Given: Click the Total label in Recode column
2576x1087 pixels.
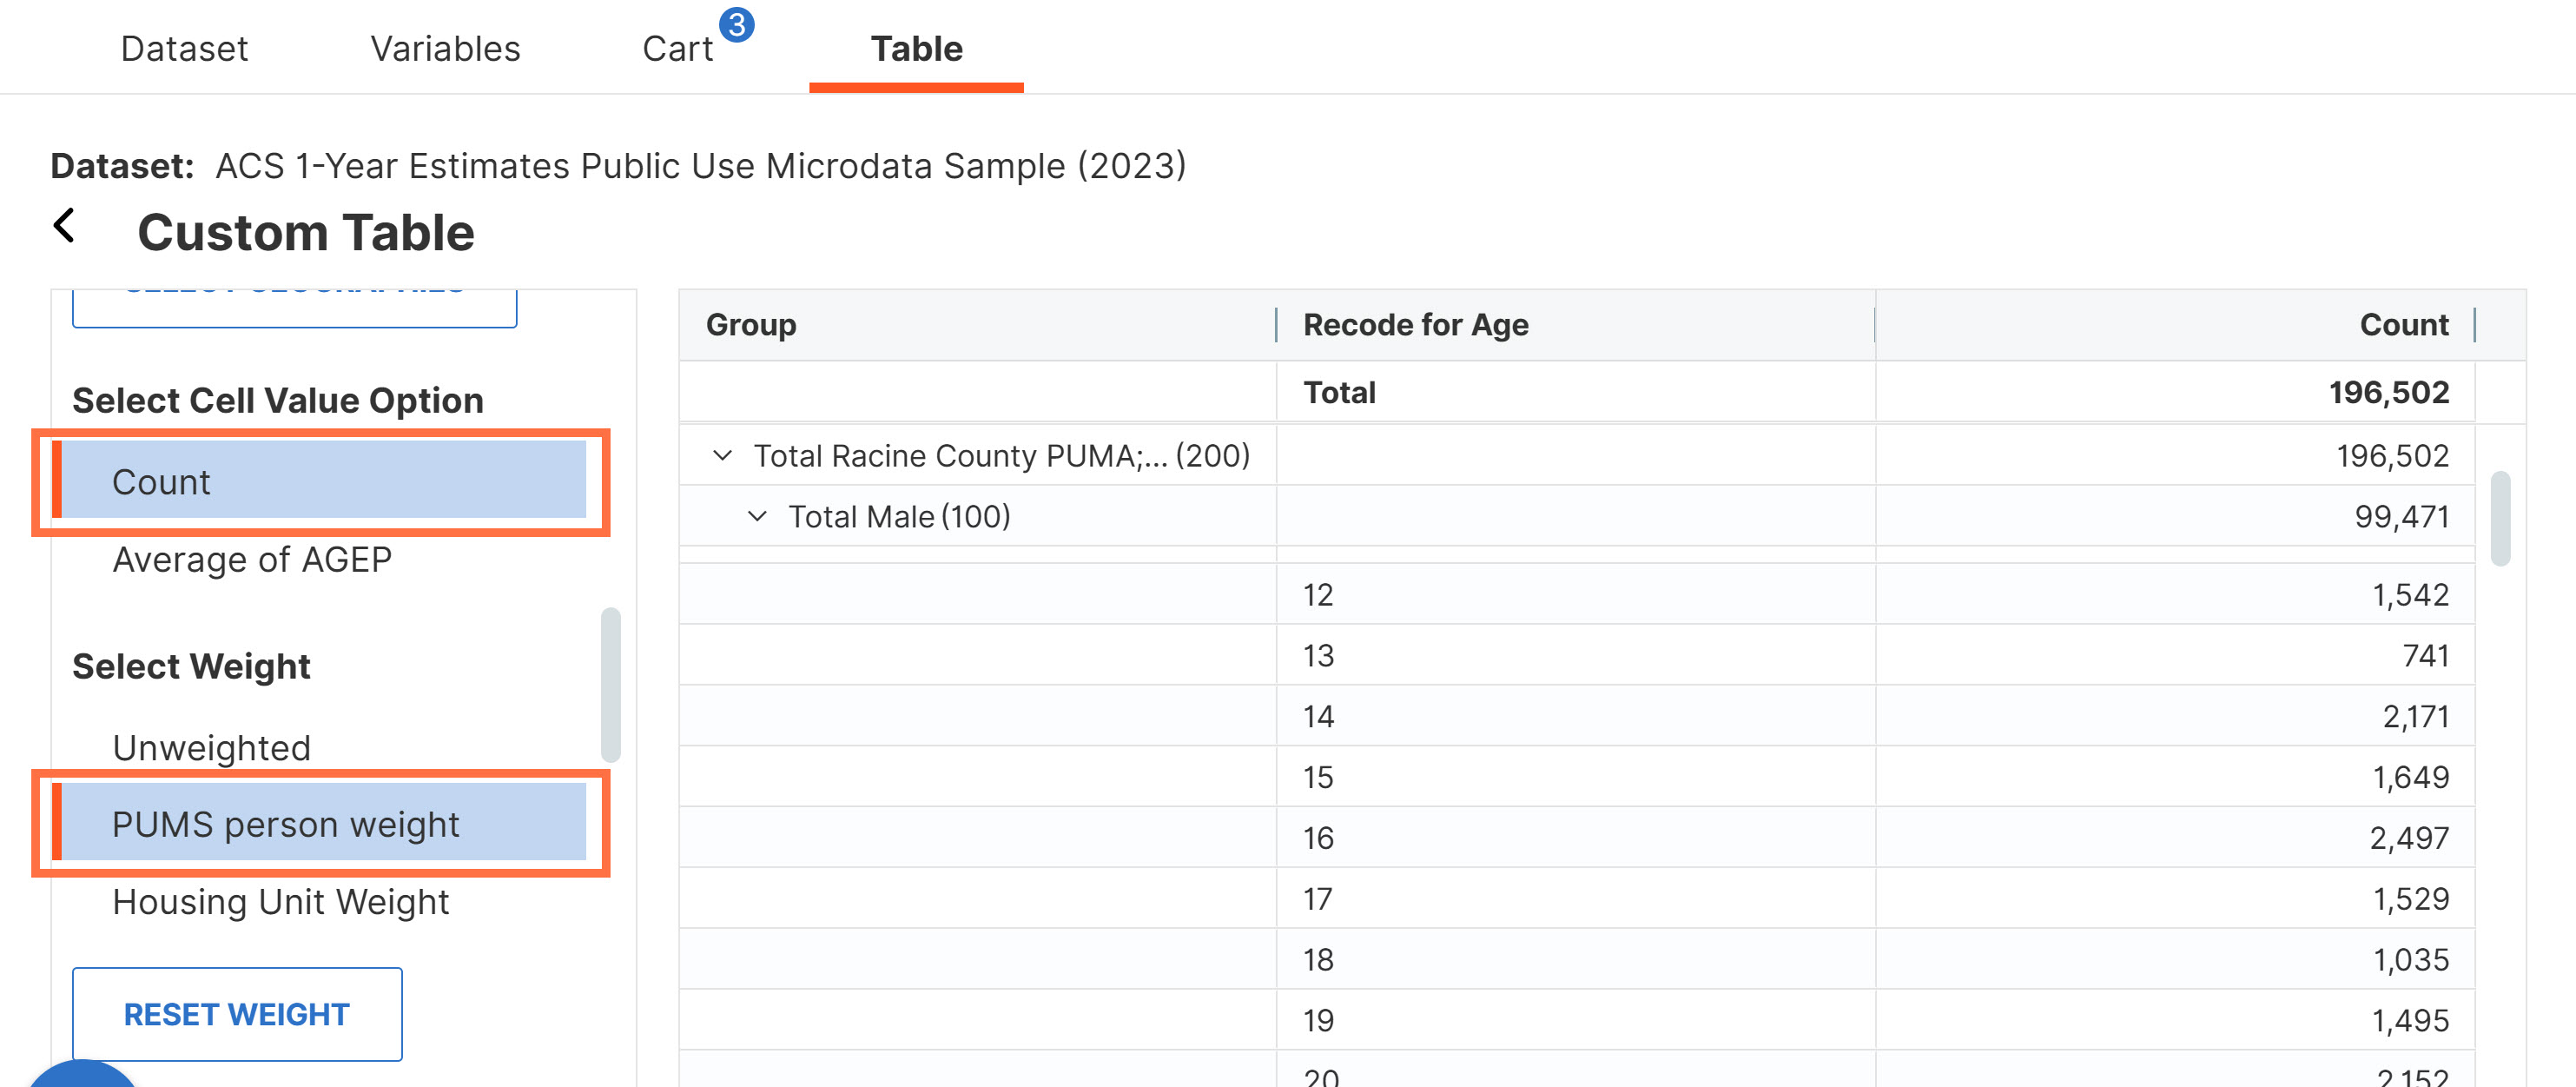Looking at the screenshot, I should pyautogui.click(x=1339, y=392).
